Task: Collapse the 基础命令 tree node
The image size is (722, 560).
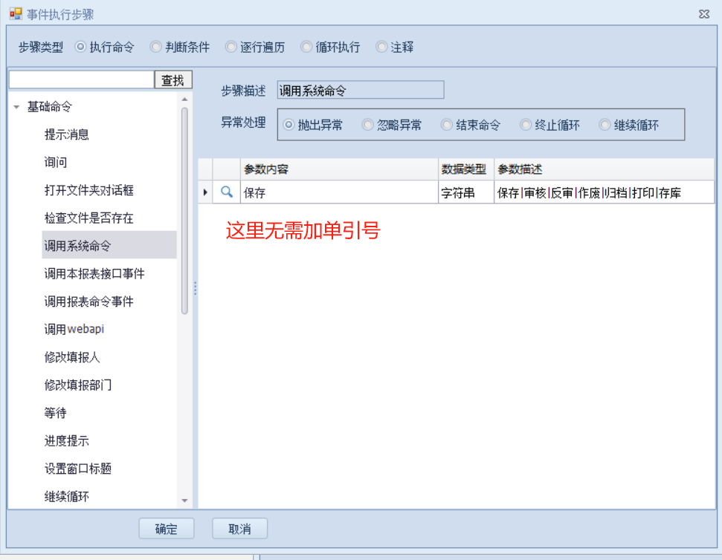Action: (x=16, y=107)
